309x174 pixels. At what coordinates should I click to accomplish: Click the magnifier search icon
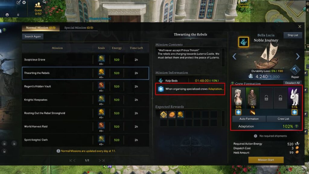44,2
